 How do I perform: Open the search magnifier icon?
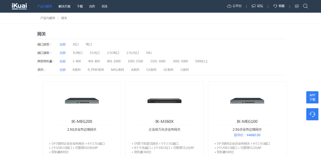pos(306,6)
